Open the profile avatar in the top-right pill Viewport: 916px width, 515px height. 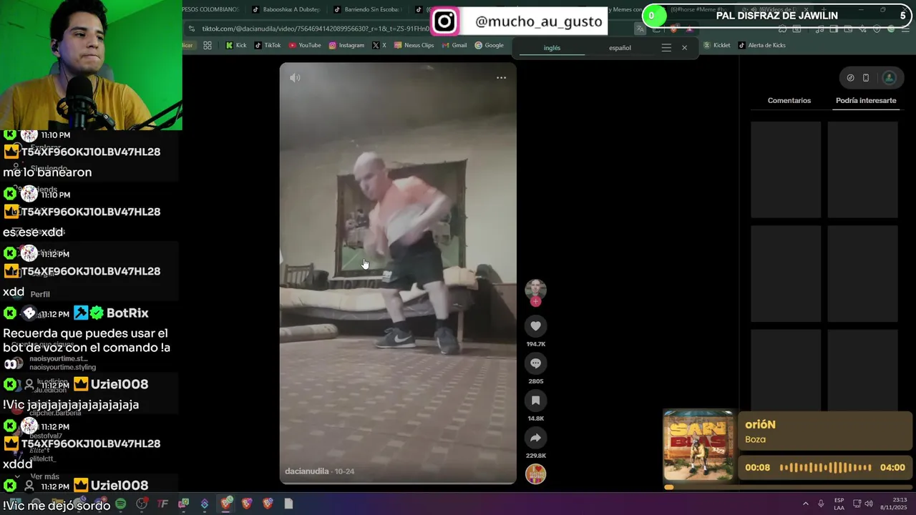[889, 78]
